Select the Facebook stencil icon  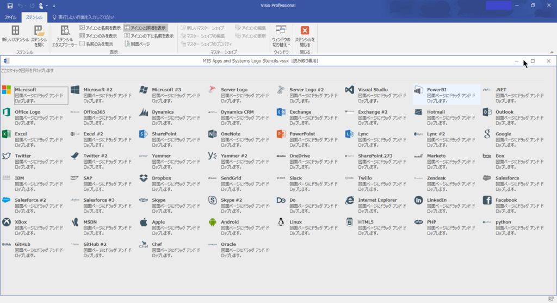487,200
